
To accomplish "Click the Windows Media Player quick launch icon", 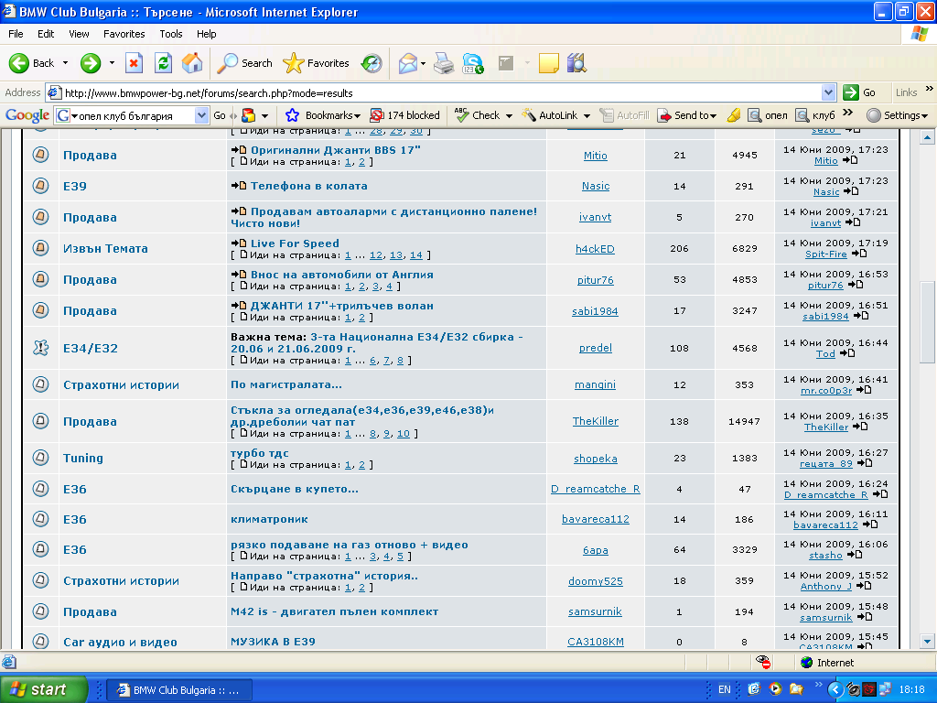I will (775, 689).
